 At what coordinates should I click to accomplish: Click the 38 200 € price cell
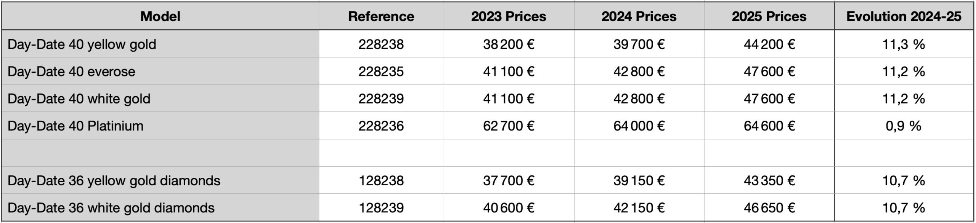tap(509, 44)
